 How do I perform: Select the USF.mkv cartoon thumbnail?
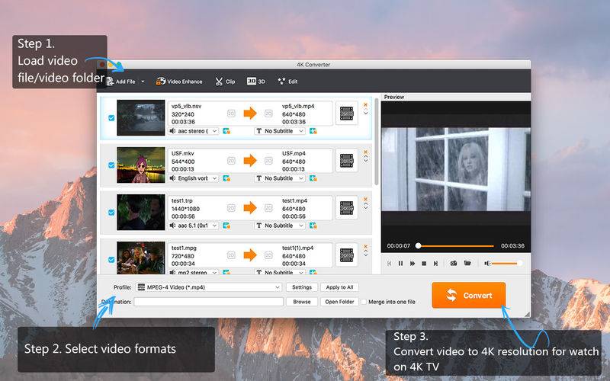(x=141, y=165)
